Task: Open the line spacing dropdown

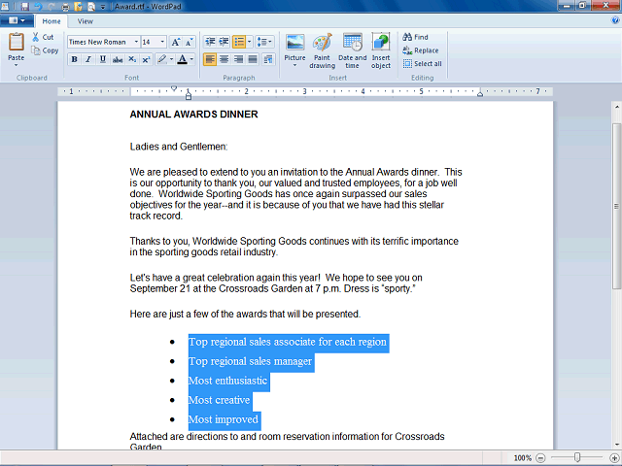Action: coord(264,42)
